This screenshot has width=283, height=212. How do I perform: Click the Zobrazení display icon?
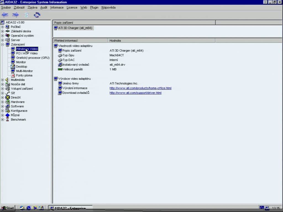7,44
